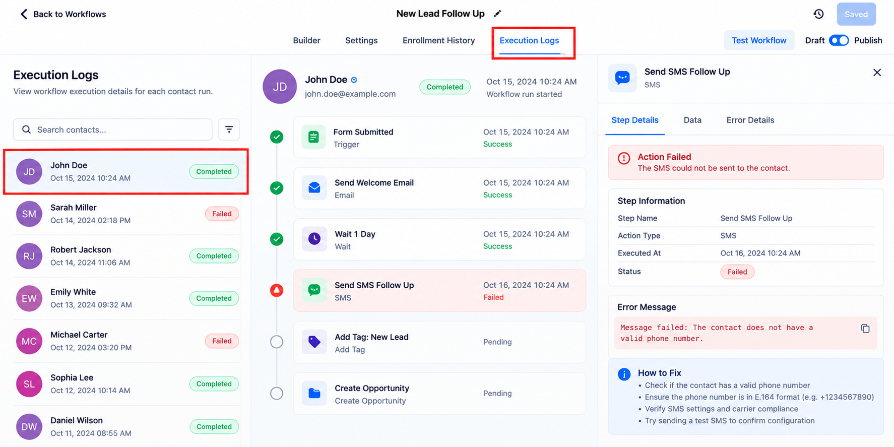
Task: Open Michael Carter's failed run
Action: click(126, 341)
